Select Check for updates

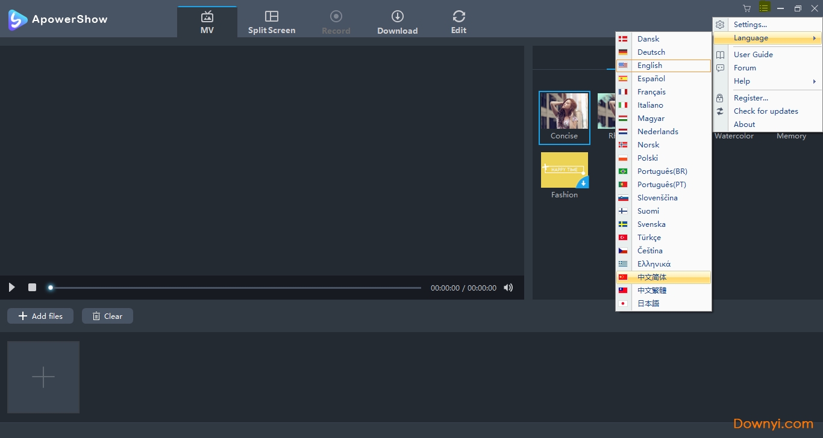[x=768, y=111]
